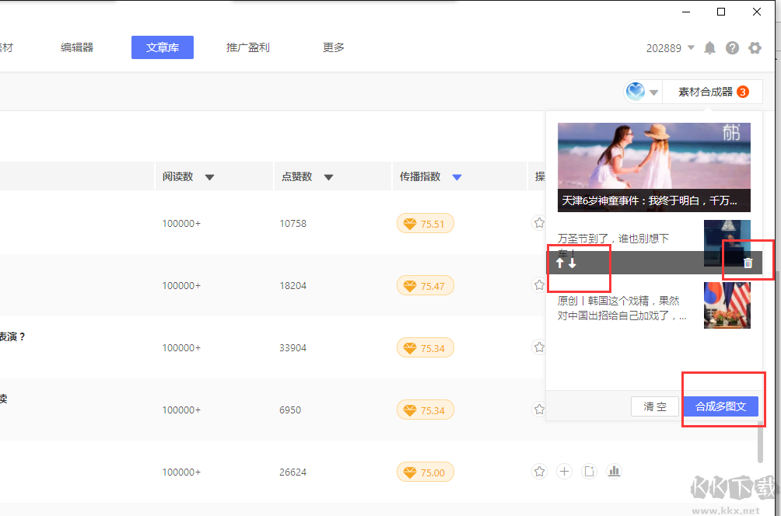Delete the 万圣节 article with the trash icon

pyautogui.click(x=748, y=263)
